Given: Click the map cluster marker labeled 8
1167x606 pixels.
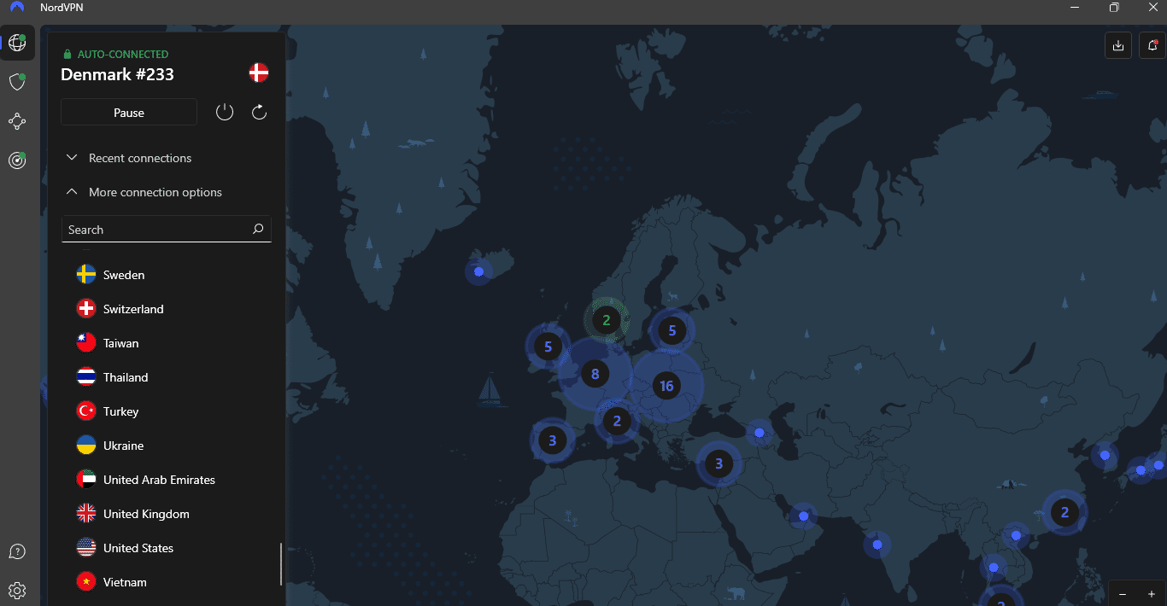Looking at the screenshot, I should point(595,373).
